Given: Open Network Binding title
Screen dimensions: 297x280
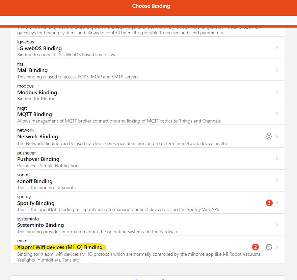Looking at the screenshot, I should [x=37, y=136].
